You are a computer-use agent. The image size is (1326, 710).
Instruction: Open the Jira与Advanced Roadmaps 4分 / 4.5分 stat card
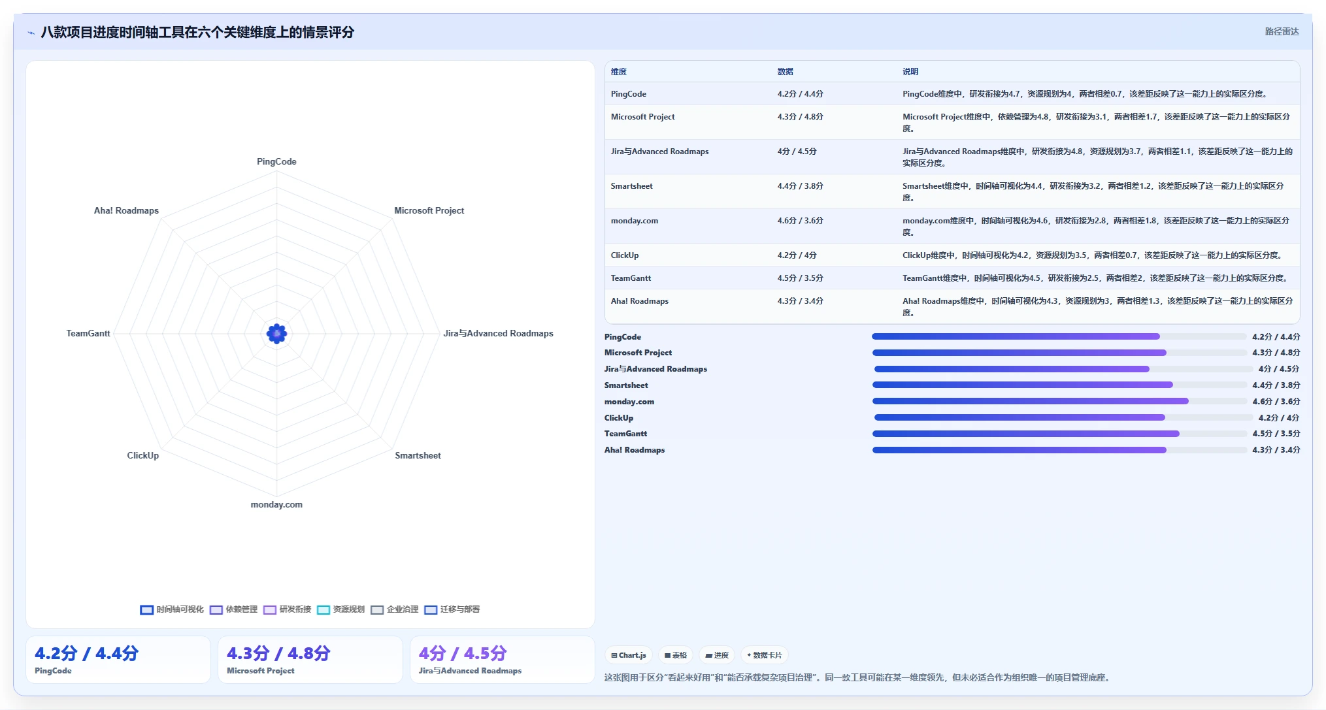tap(502, 660)
